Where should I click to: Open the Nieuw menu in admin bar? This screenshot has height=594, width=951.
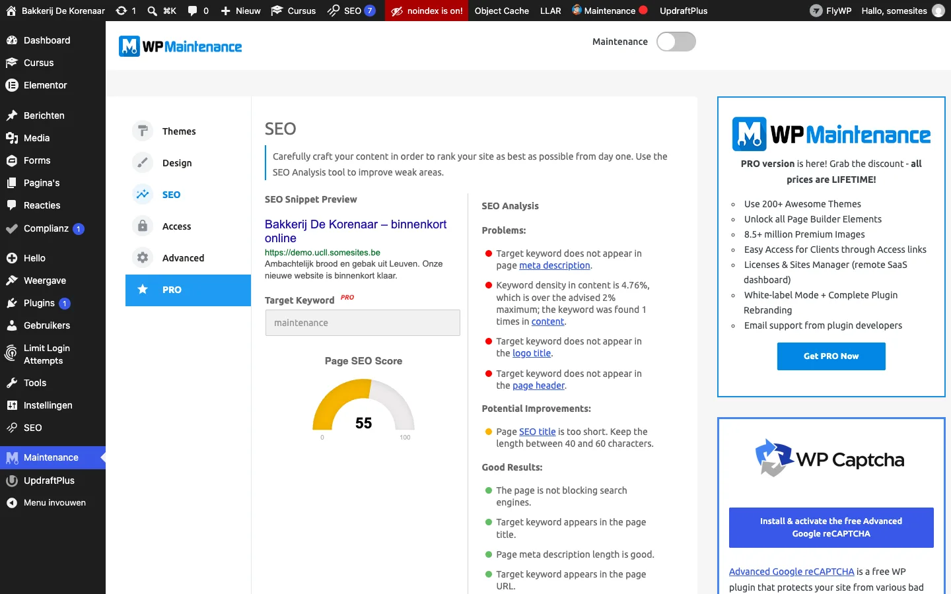[240, 11]
